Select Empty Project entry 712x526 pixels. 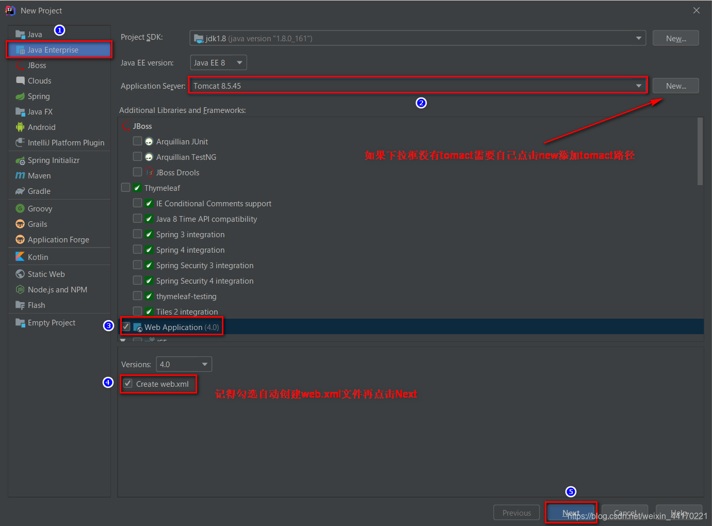coord(59,323)
